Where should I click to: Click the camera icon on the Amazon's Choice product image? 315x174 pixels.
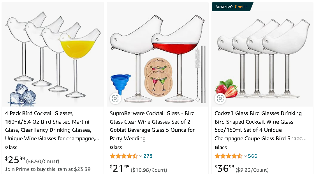coord(220,98)
